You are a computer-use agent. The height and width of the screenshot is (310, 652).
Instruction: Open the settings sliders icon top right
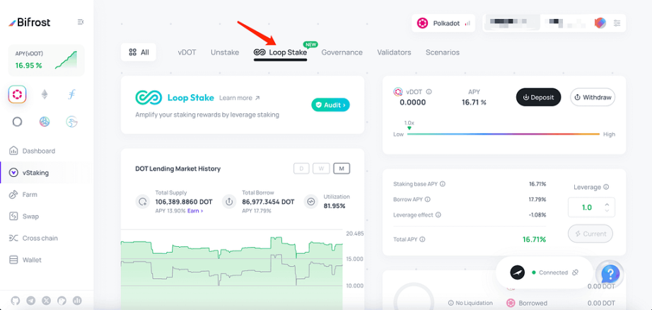(617, 23)
